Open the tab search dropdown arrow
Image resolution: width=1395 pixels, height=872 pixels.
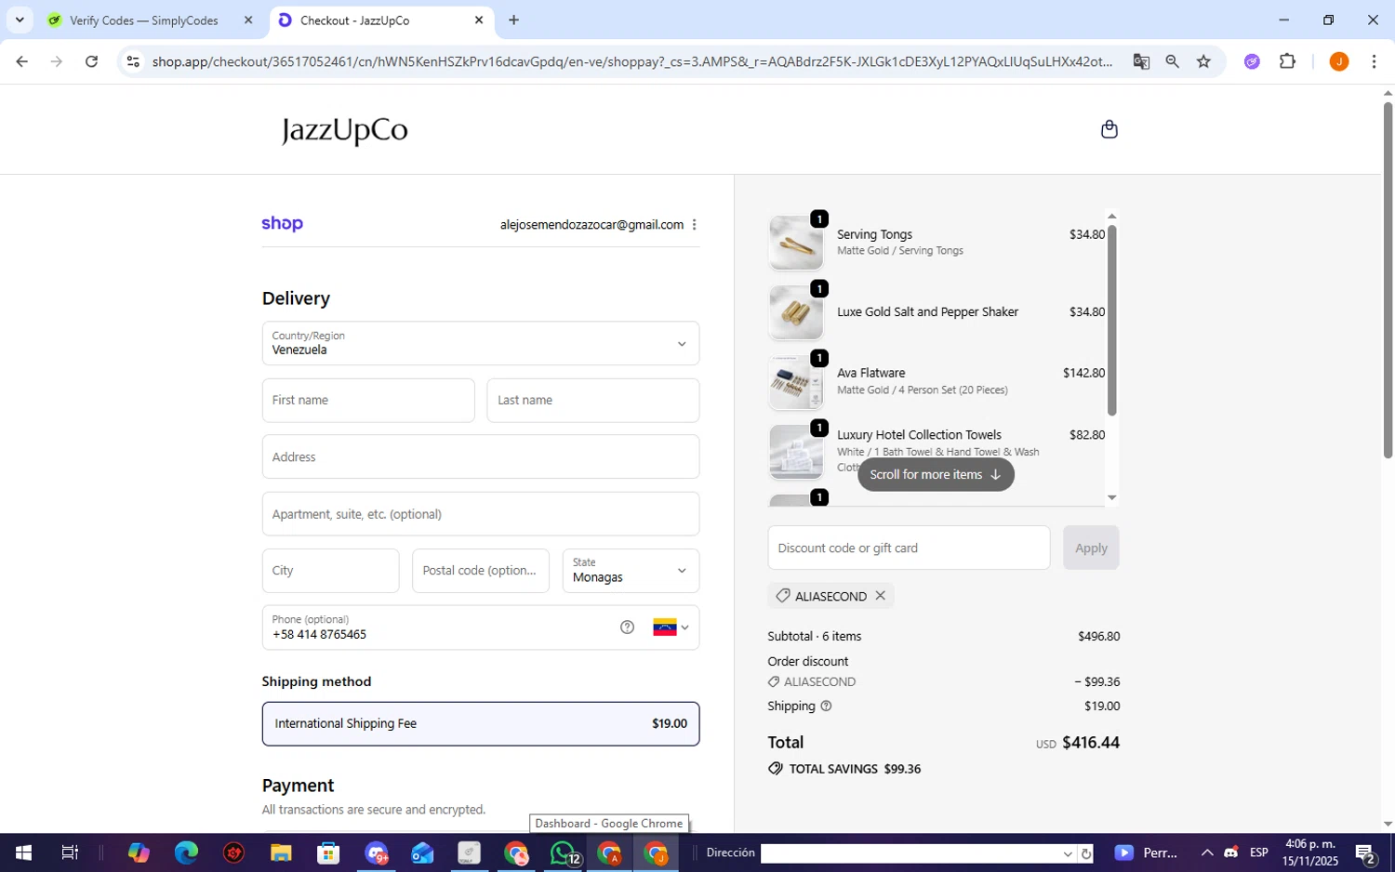[x=20, y=20]
